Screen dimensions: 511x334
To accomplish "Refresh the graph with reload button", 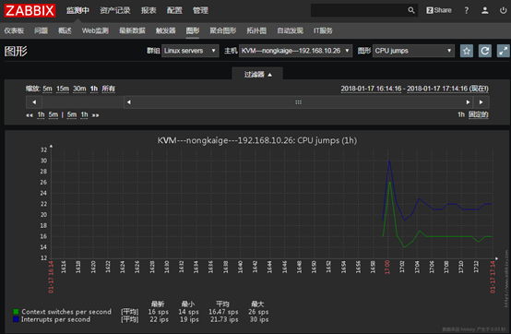I will 485,51.
